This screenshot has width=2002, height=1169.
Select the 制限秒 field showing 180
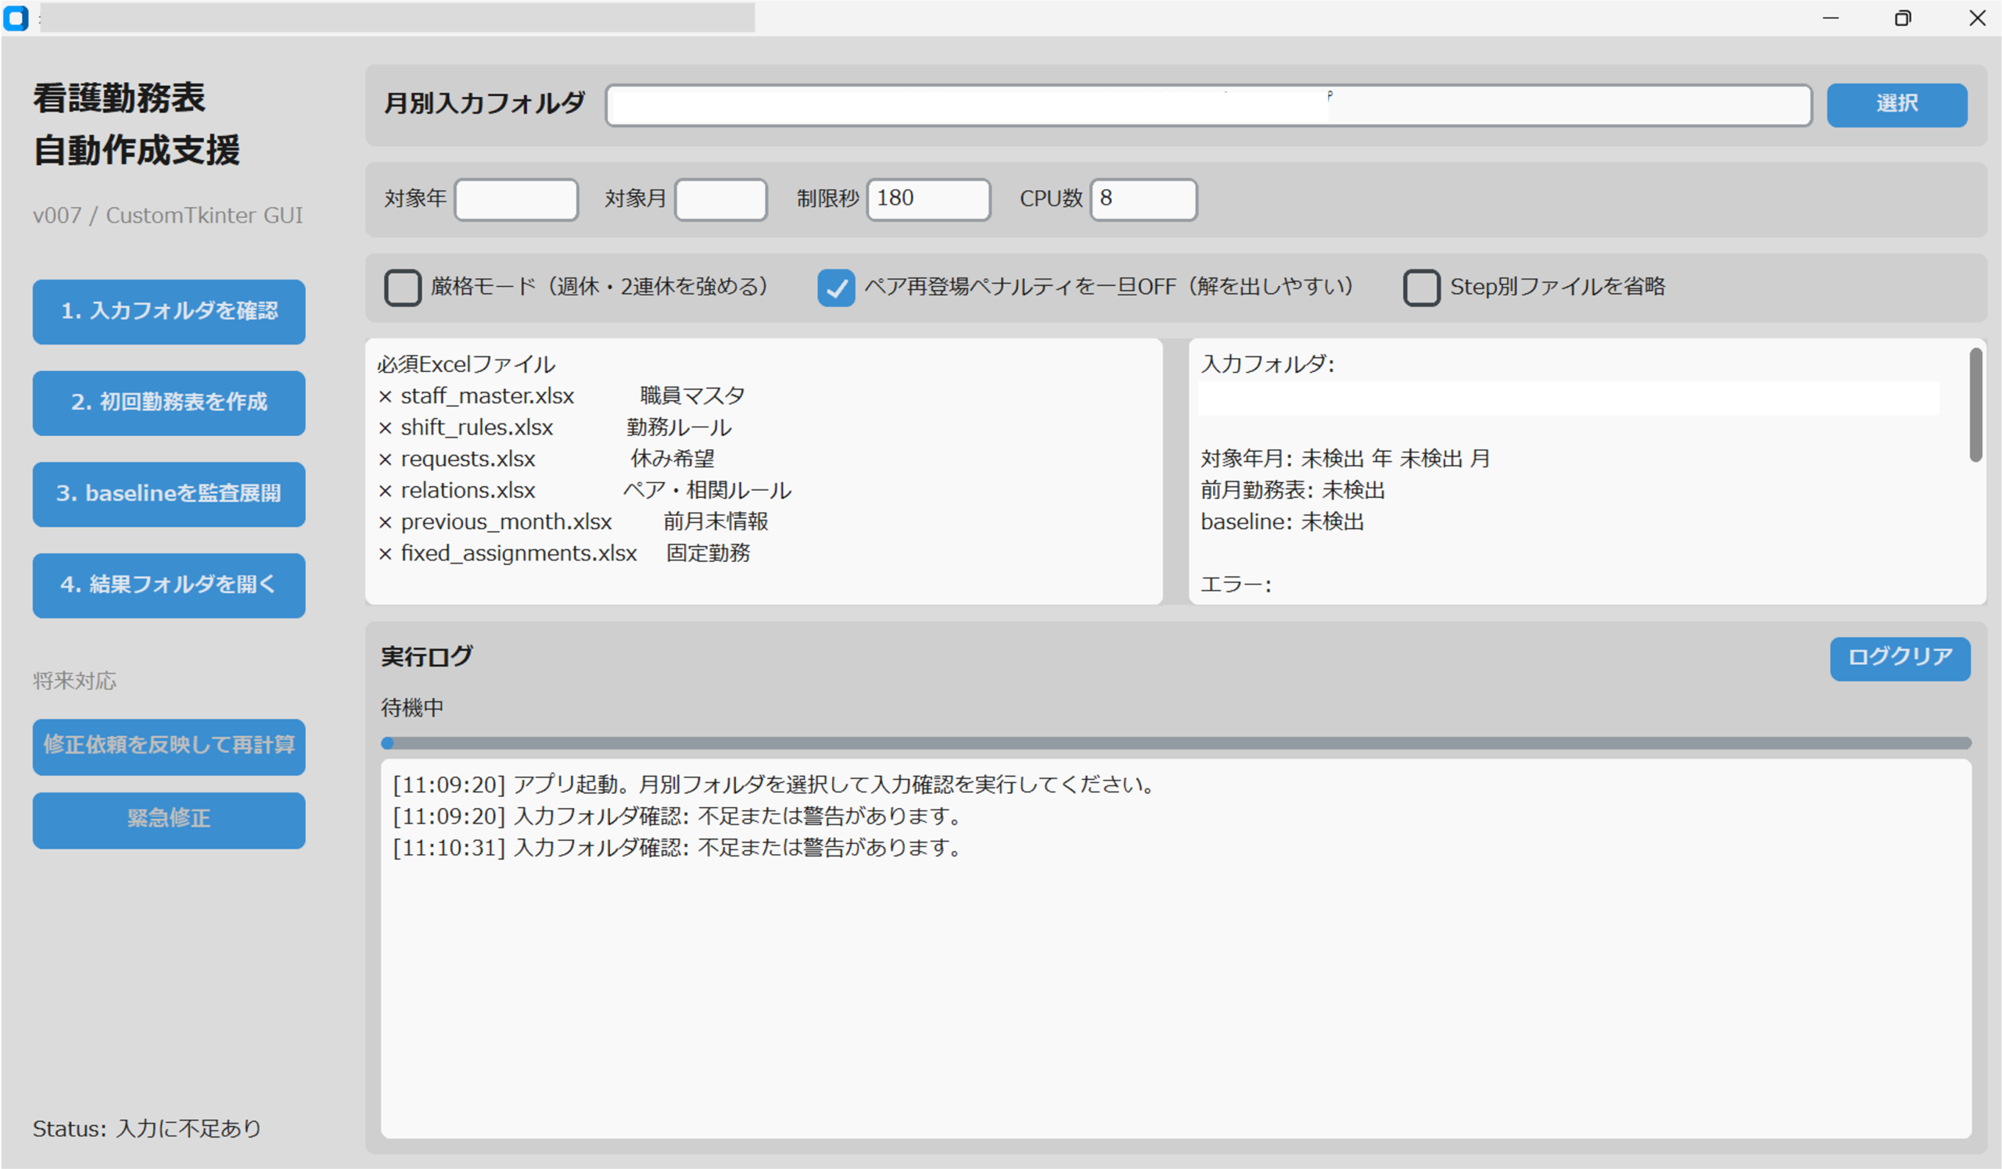tap(929, 199)
